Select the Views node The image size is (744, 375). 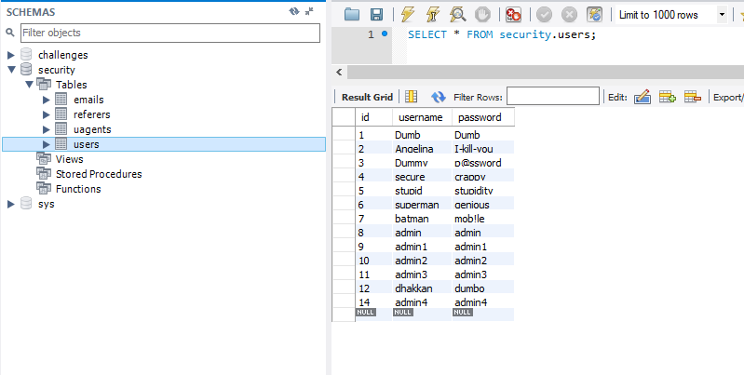[69, 159]
